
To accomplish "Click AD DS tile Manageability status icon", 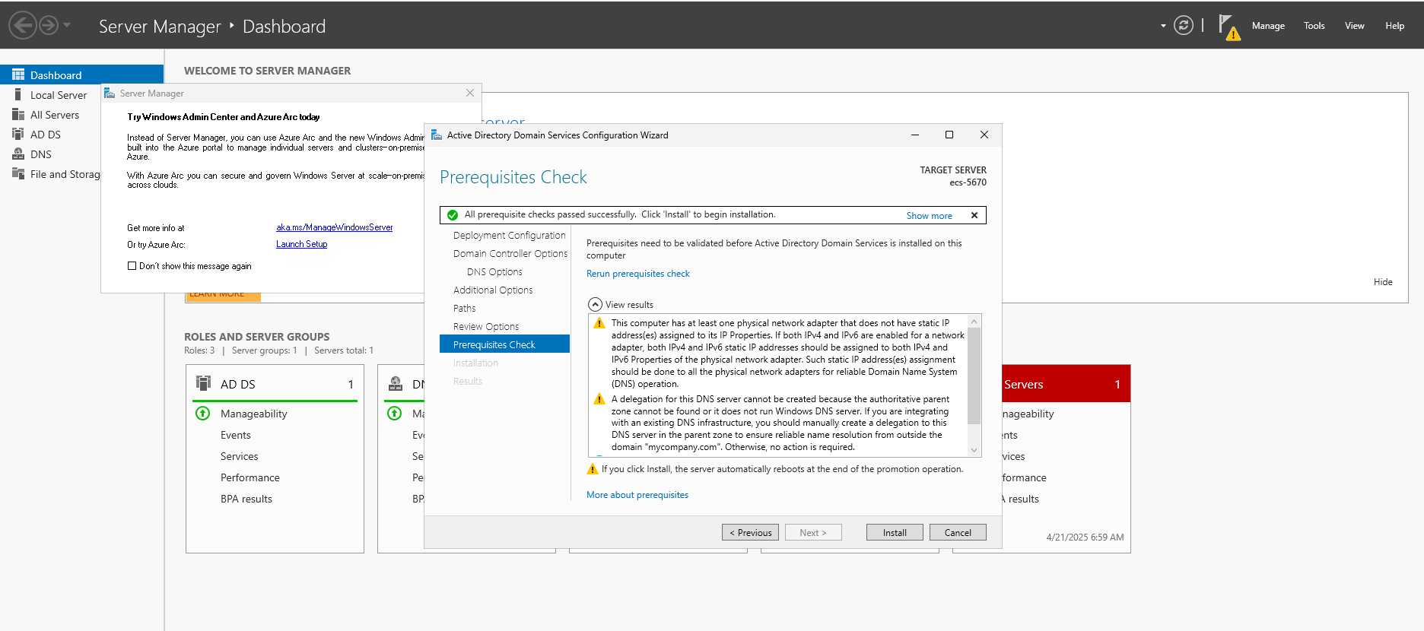I will pos(203,414).
